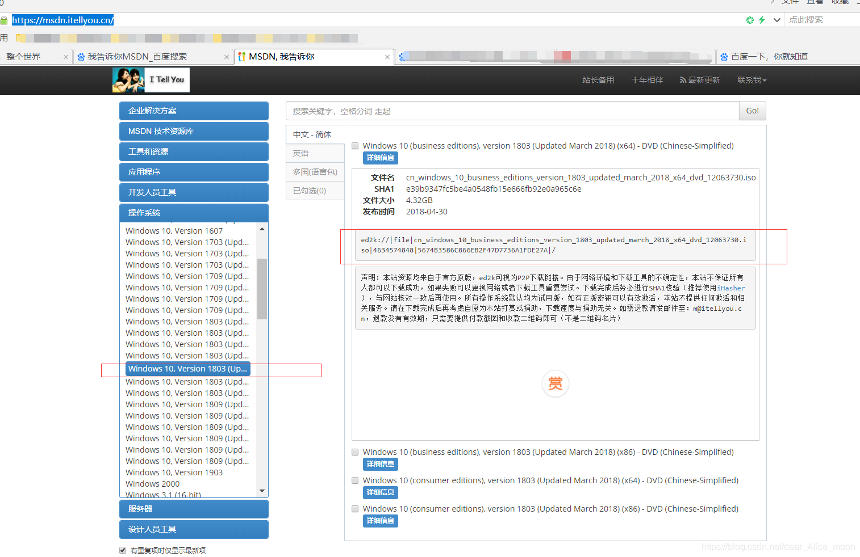
Task: Click 详细信息 for business editions x86
Action: click(x=381, y=464)
